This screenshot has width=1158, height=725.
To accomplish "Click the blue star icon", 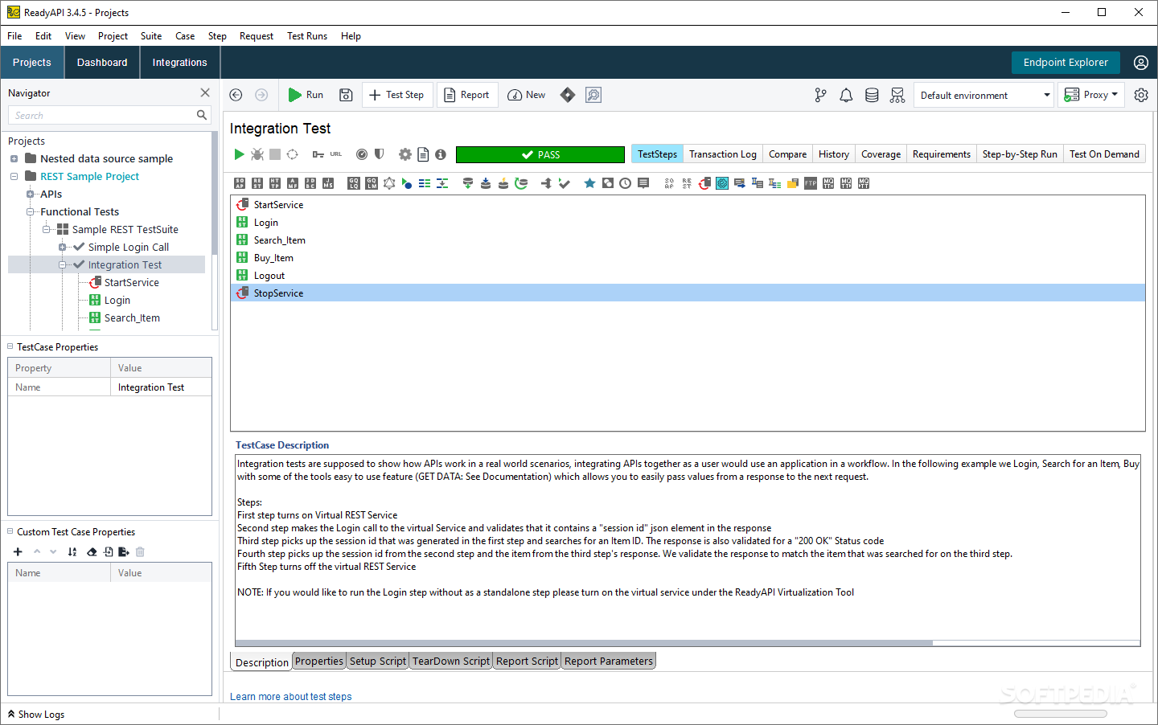I will (x=589, y=183).
